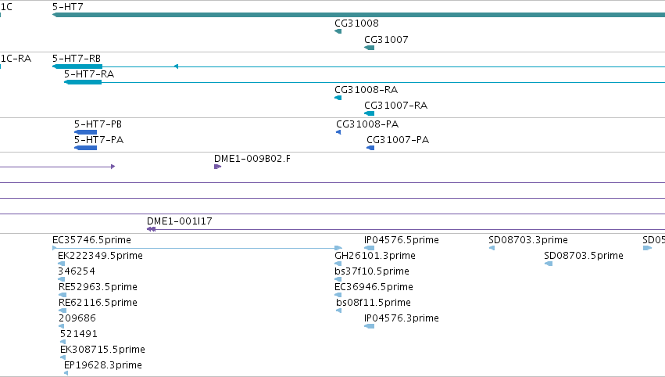Click the bs08f11.5prime EST label
Image resolution: width=665 pixels, height=377 pixels.
tap(374, 303)
